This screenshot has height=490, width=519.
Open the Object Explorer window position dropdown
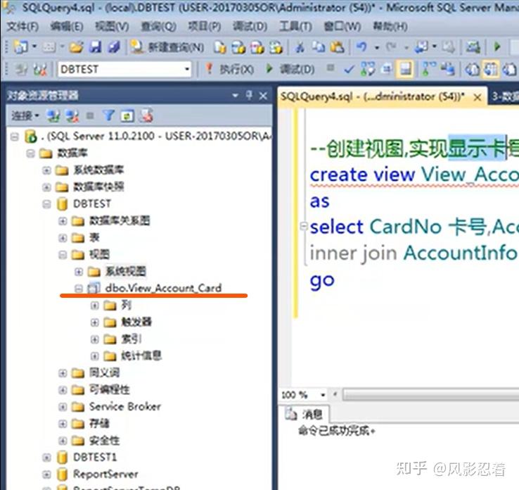click(x=236, y=96)
